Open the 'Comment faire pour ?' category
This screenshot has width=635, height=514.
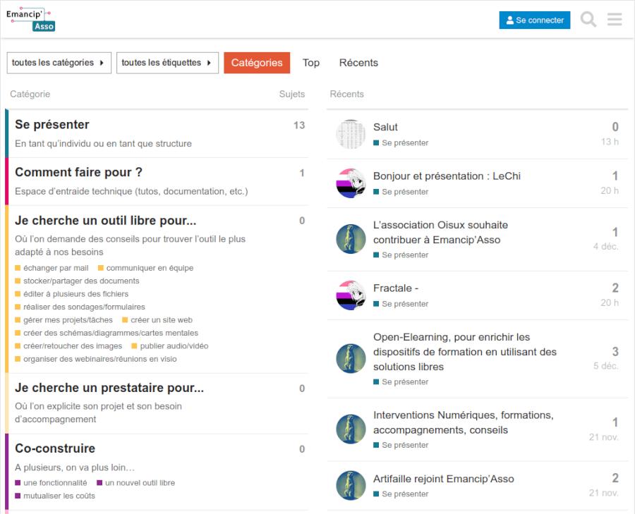(78, 173)
